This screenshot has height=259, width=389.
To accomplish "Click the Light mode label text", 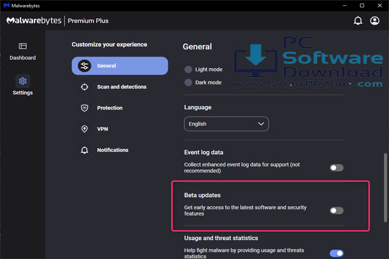I will click(x=209, y=70).
